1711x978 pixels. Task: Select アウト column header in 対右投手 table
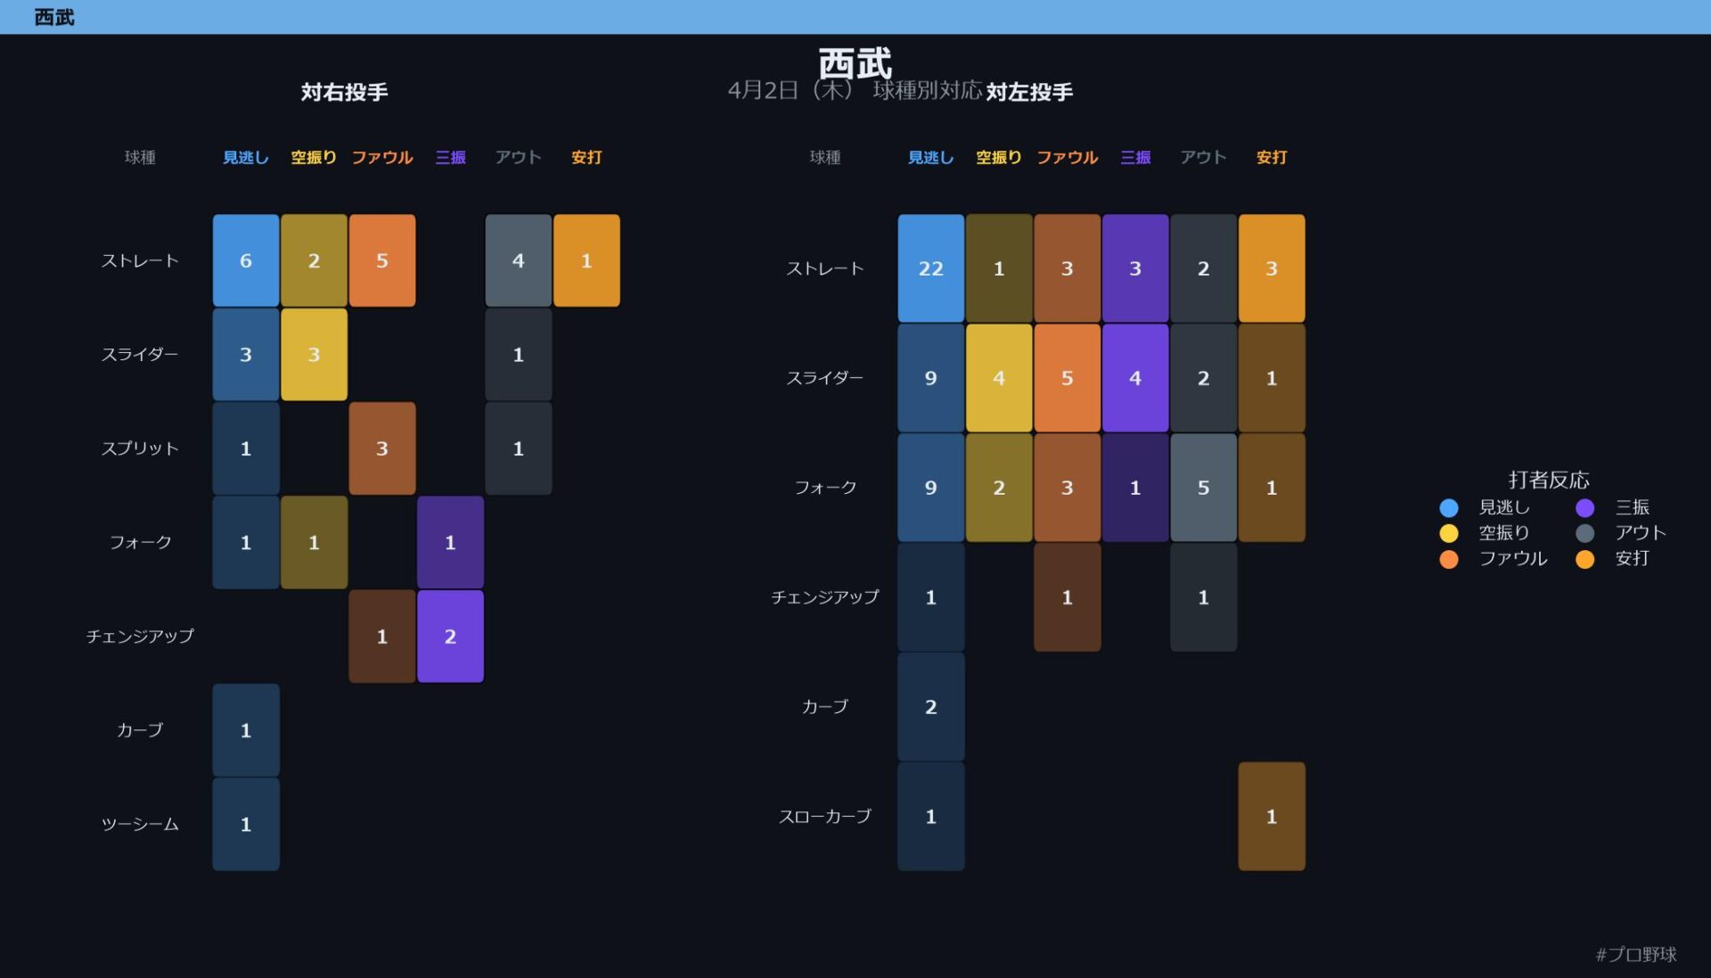point(519,157)
